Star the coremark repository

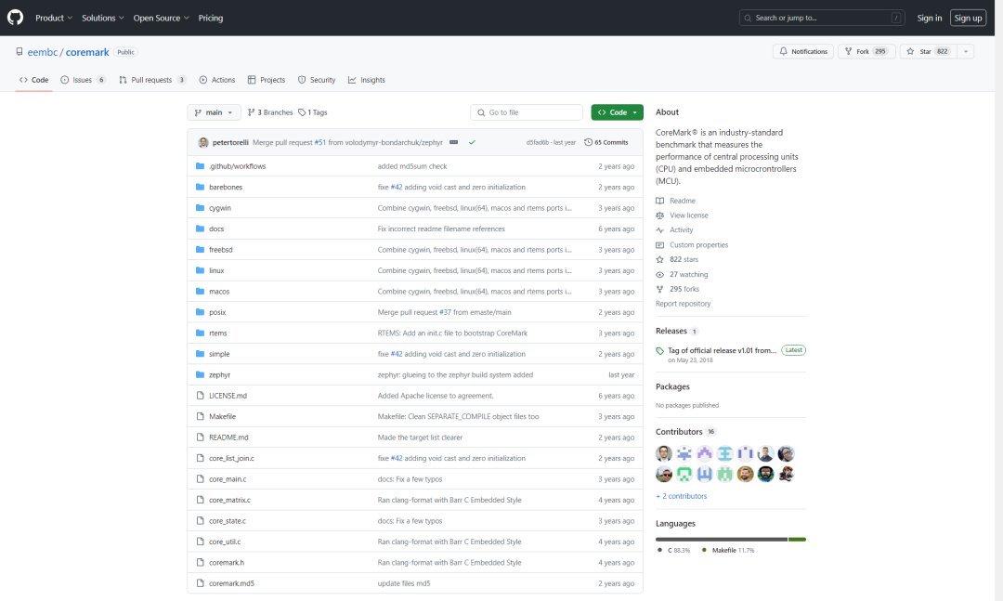click(x=928, y=52)
